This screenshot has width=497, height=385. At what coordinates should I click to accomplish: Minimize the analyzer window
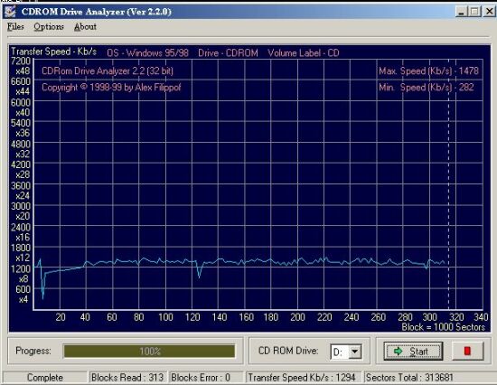(461, 12)
